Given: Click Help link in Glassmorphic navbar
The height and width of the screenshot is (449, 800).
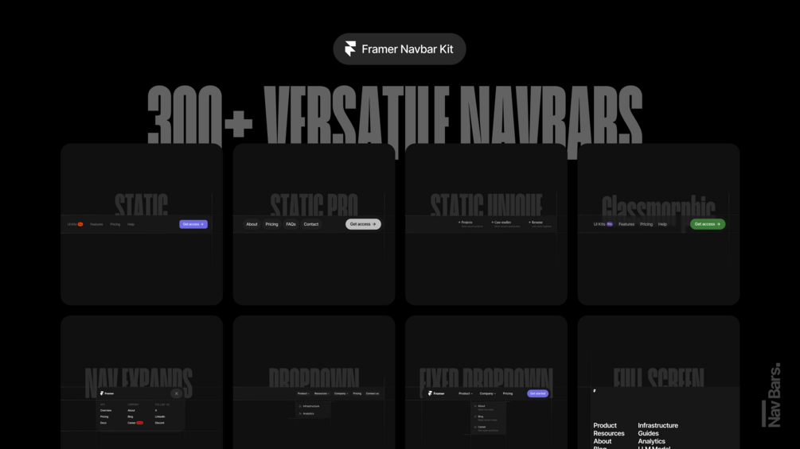Looking at the screenshot, I should [x=662, y=224].
